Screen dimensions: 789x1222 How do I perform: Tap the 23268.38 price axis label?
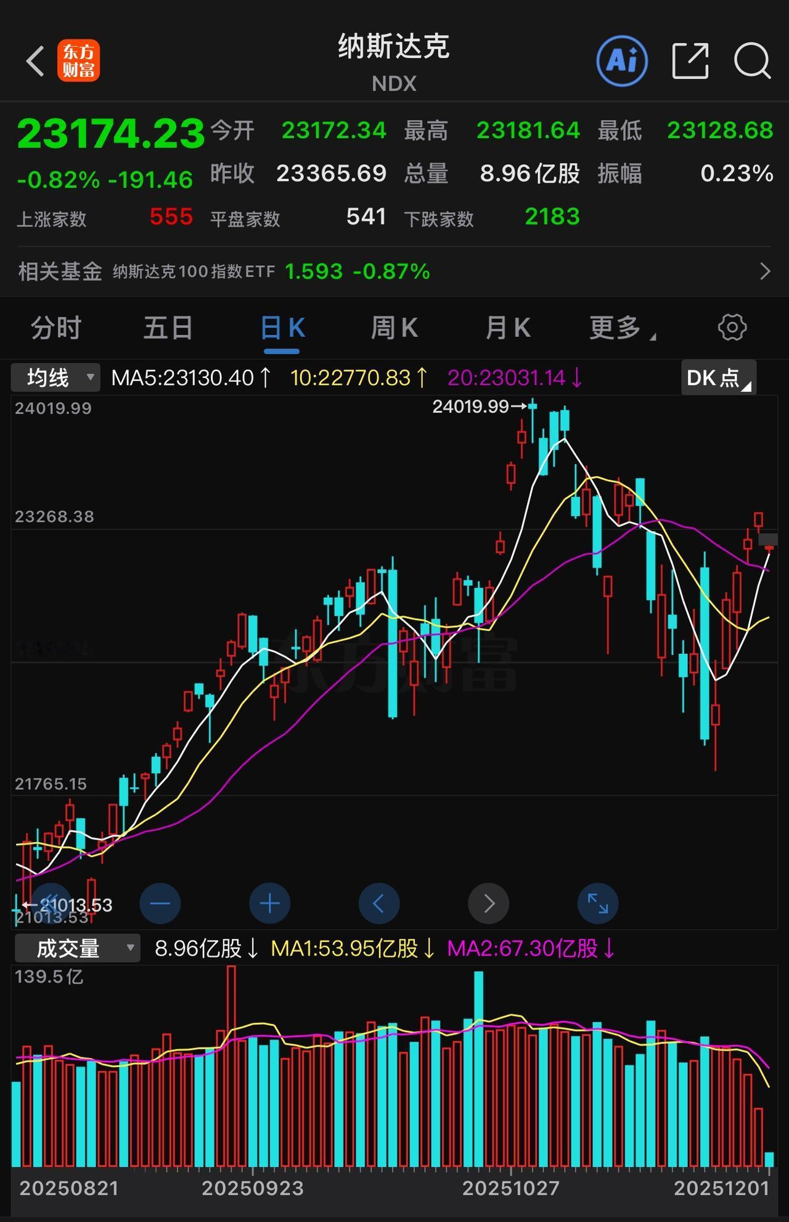point(54,516)
